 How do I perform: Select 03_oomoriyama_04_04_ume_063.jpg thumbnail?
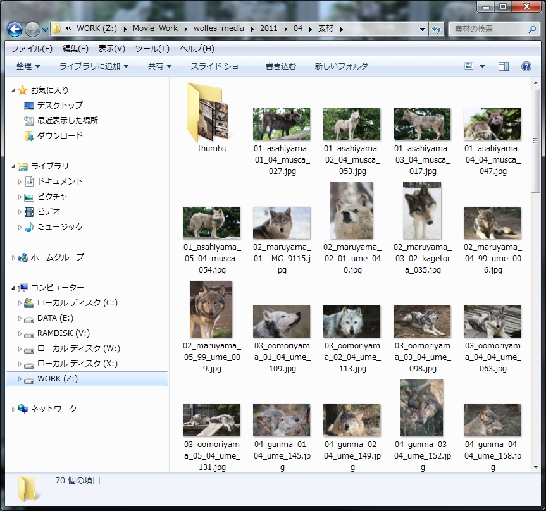(492, 322)
